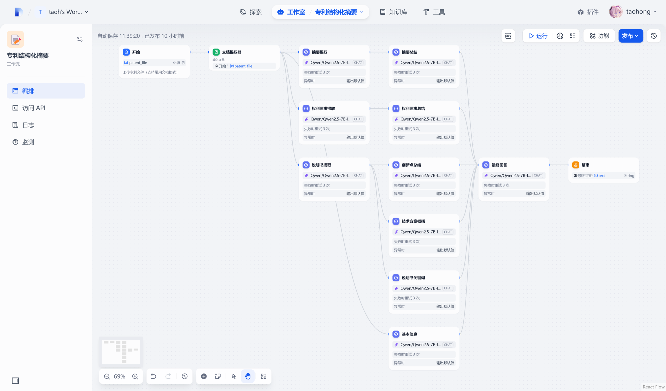Zoom out the canvas
This screenshot has width=666, height=391.
pos(107,376)
